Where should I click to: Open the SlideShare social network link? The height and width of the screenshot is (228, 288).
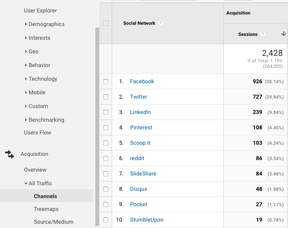click(143, 174)
